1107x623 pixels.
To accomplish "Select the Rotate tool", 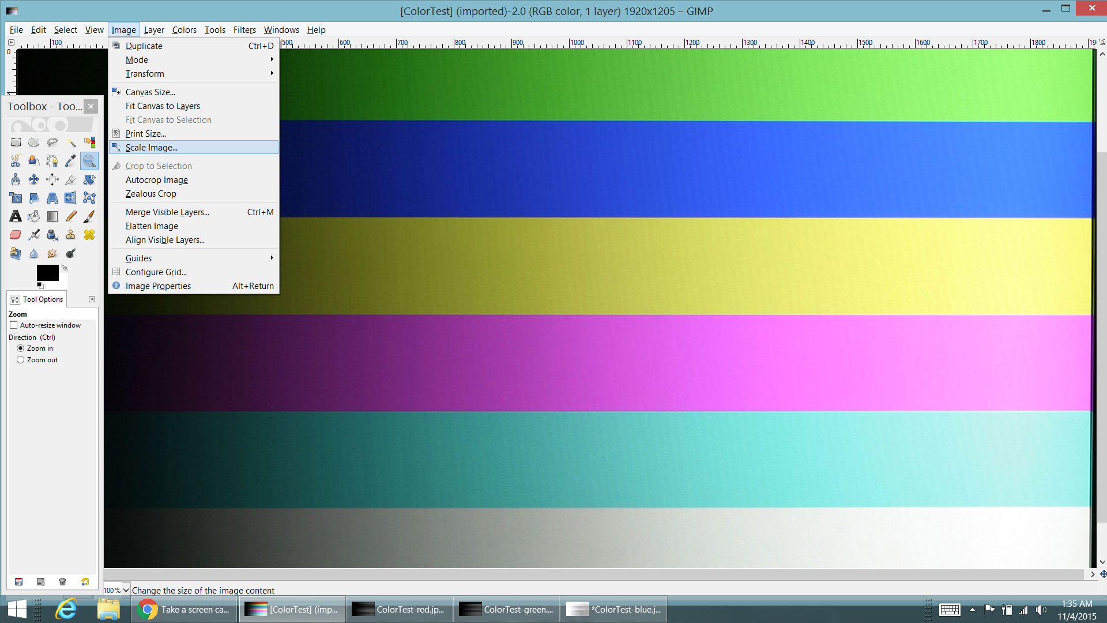I will [x=89, y=179].
